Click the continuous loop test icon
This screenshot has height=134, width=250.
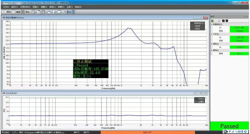(x=13, y=12)
